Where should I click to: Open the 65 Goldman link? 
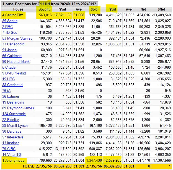tap(12, 56)
